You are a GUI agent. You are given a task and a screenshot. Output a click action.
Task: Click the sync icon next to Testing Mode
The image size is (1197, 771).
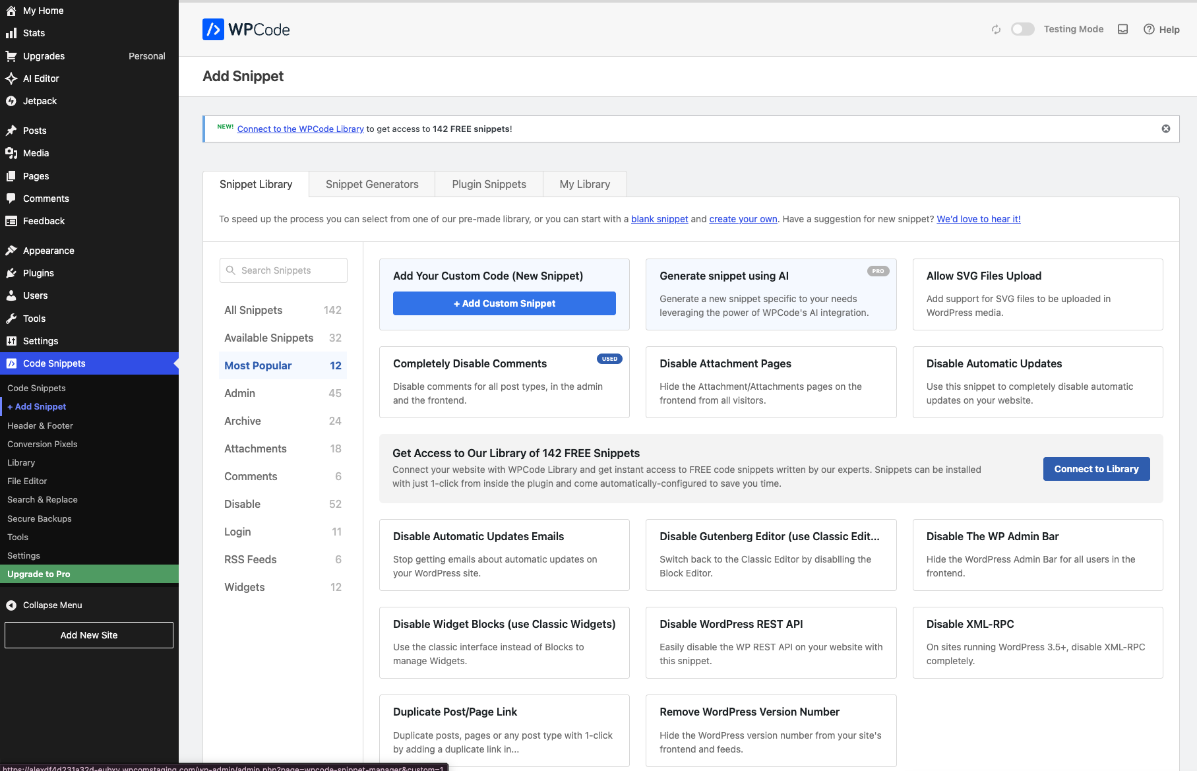pyautogui.click(x=995, y=29)
